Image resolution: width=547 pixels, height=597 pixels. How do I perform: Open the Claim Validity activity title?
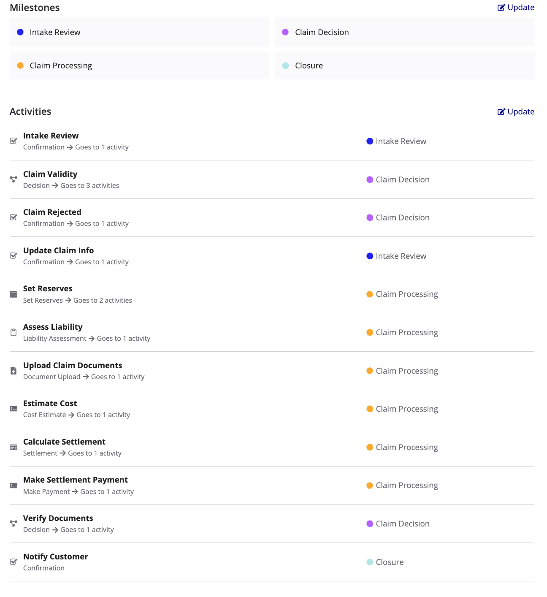pyautogui.click(x=50, y=174)
